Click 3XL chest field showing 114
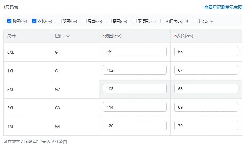The width and height of the screenshot is (247, 147). click(x=135, y=107)
